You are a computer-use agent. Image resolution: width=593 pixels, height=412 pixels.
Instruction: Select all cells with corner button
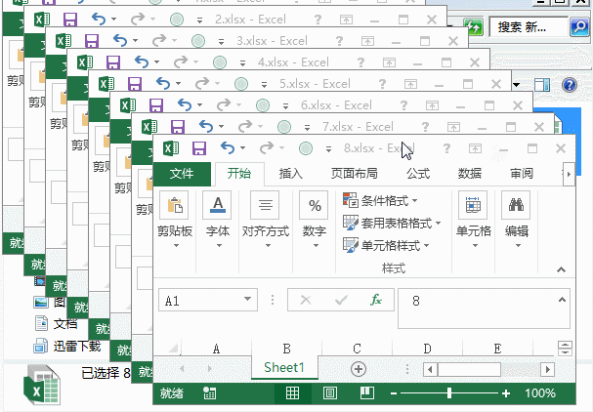point(173,349)
